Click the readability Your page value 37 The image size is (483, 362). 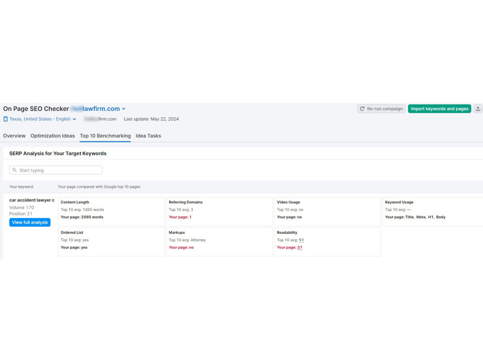pyautogui.click(x=300, y=247)
